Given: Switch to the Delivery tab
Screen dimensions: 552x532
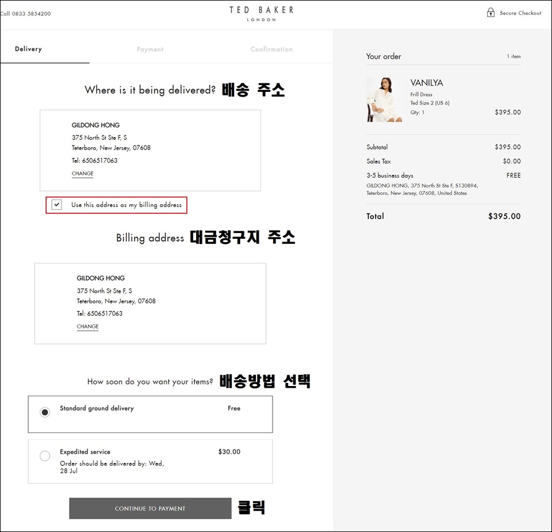Looking at the screenshot, I should (x=29, y=49).
